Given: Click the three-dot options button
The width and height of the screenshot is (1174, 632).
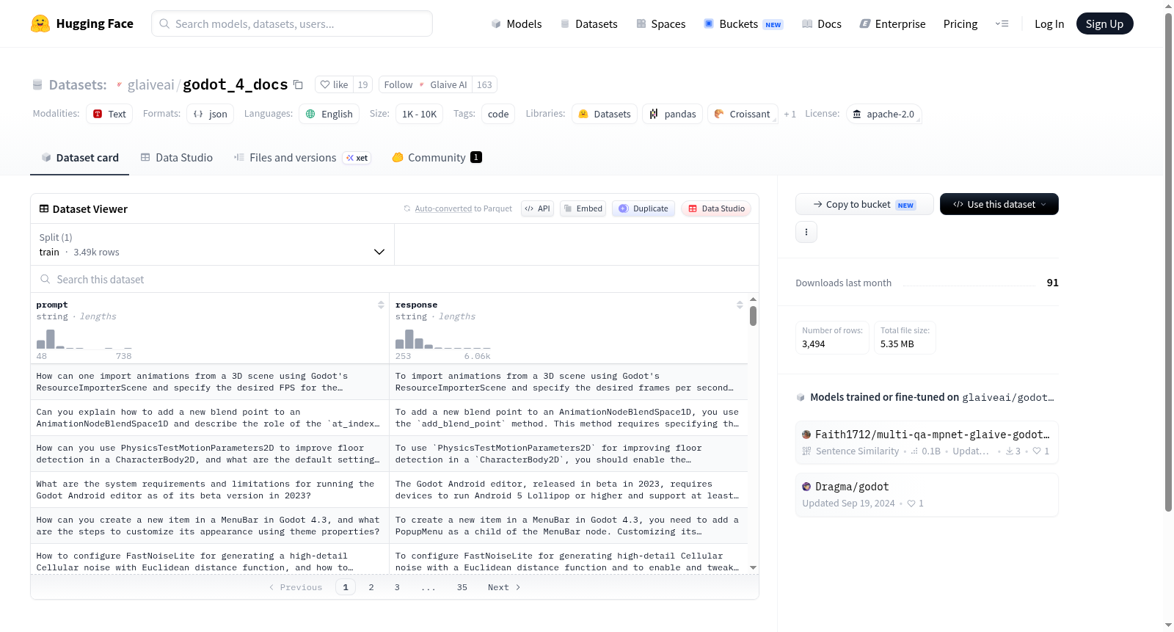Looking at the screenshot, I should pos(806,232).
